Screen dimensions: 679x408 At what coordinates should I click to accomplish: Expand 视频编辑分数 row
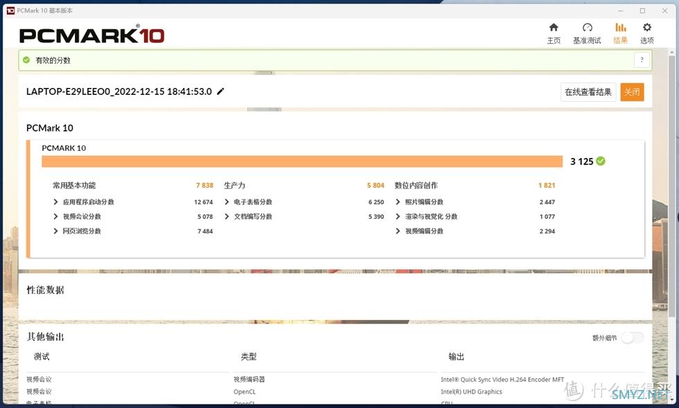(x=398, y=231)
